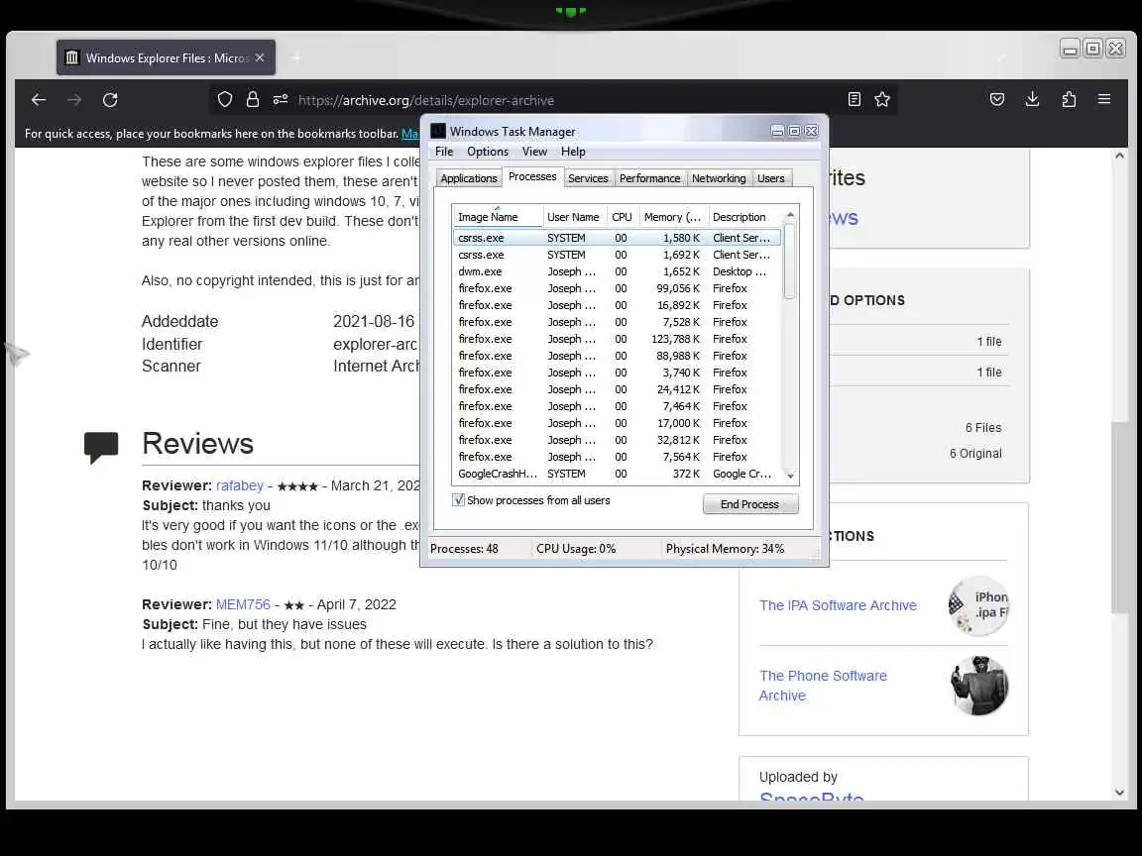Image resolution: width=1142 pixels, height=856 pixels.
Task: Switch to the Users tab
Action: (770, 178)
